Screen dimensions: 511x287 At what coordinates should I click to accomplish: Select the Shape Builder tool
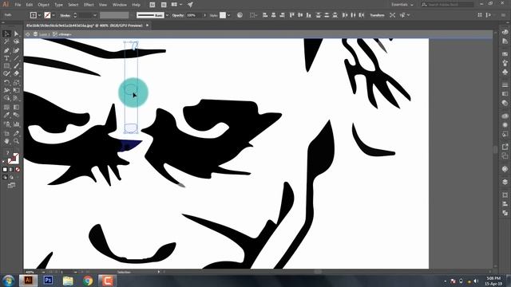point(6,98)
